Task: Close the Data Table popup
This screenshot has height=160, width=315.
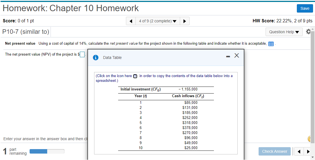Action: click(x=237, y=56)
